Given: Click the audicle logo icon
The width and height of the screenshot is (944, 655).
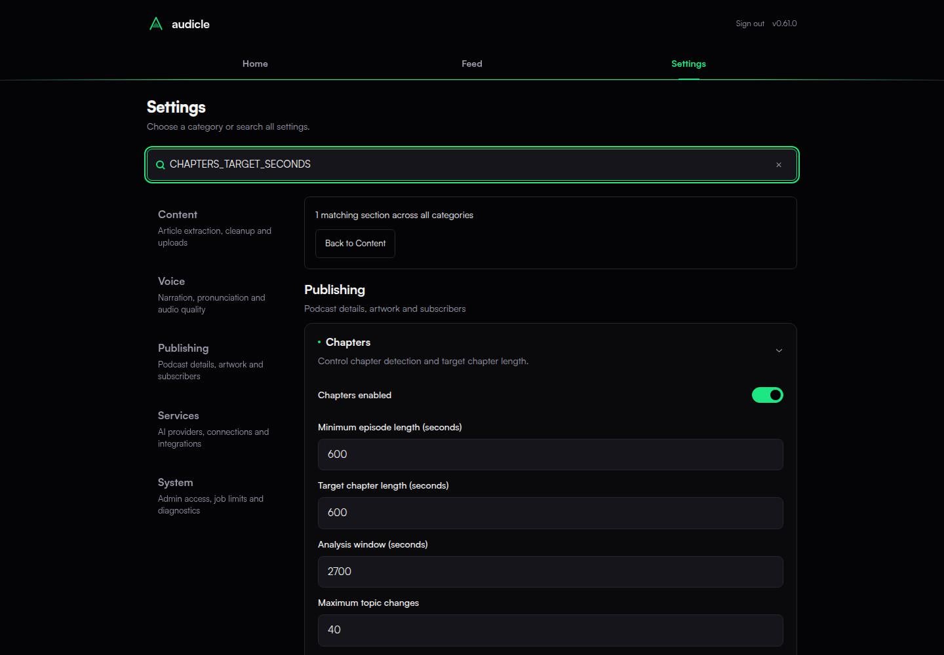Looking at the screenshot, I should coord(156,24).
